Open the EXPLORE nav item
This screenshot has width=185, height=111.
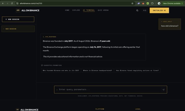pos(76,10)
